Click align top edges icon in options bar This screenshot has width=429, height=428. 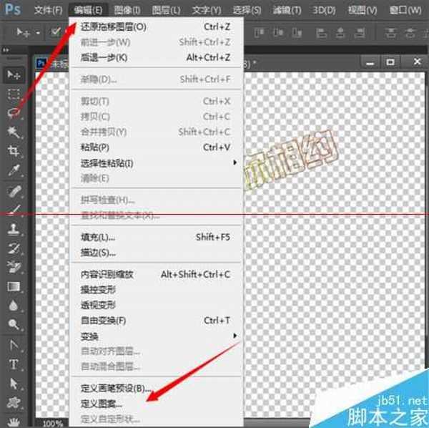[259, 33]
